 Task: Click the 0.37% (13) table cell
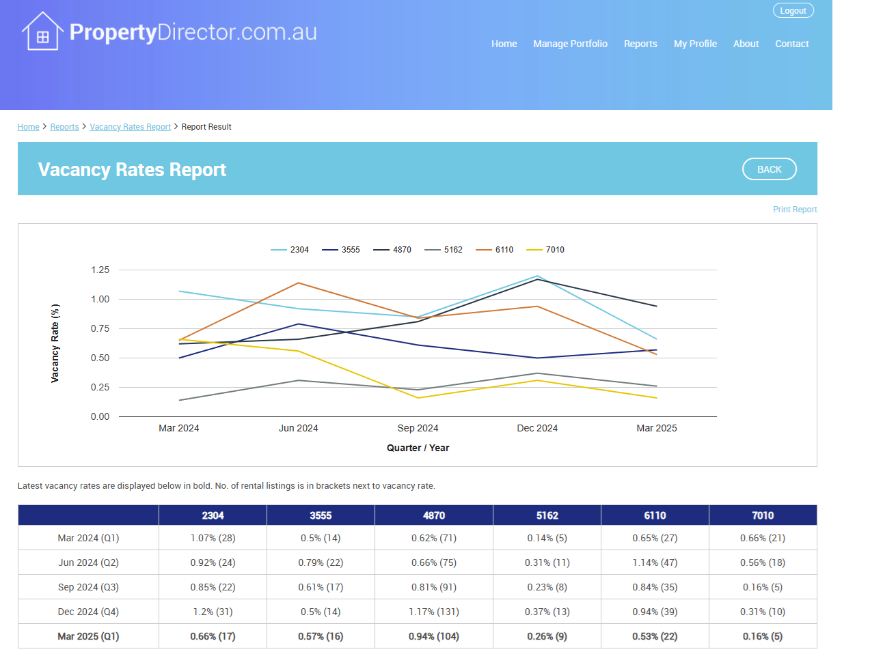[547, 612]
